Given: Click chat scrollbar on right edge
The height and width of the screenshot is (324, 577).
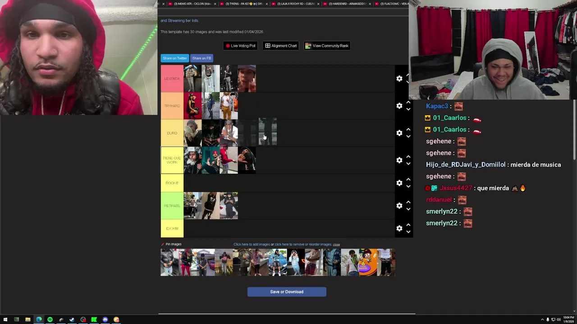Looking at the screenshot, I should click(x=575, y=130).
